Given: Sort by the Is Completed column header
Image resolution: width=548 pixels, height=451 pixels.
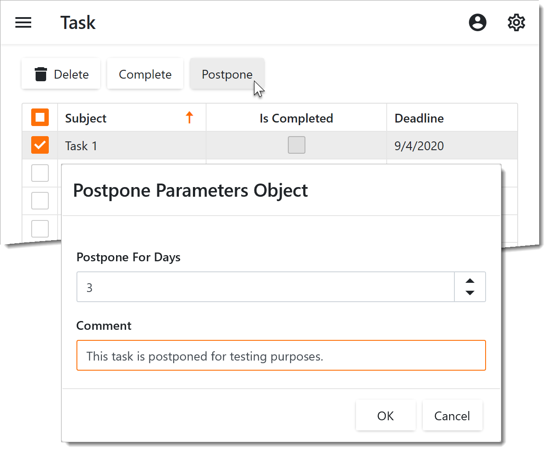Looking at the screenshot, I should (296, 118).
